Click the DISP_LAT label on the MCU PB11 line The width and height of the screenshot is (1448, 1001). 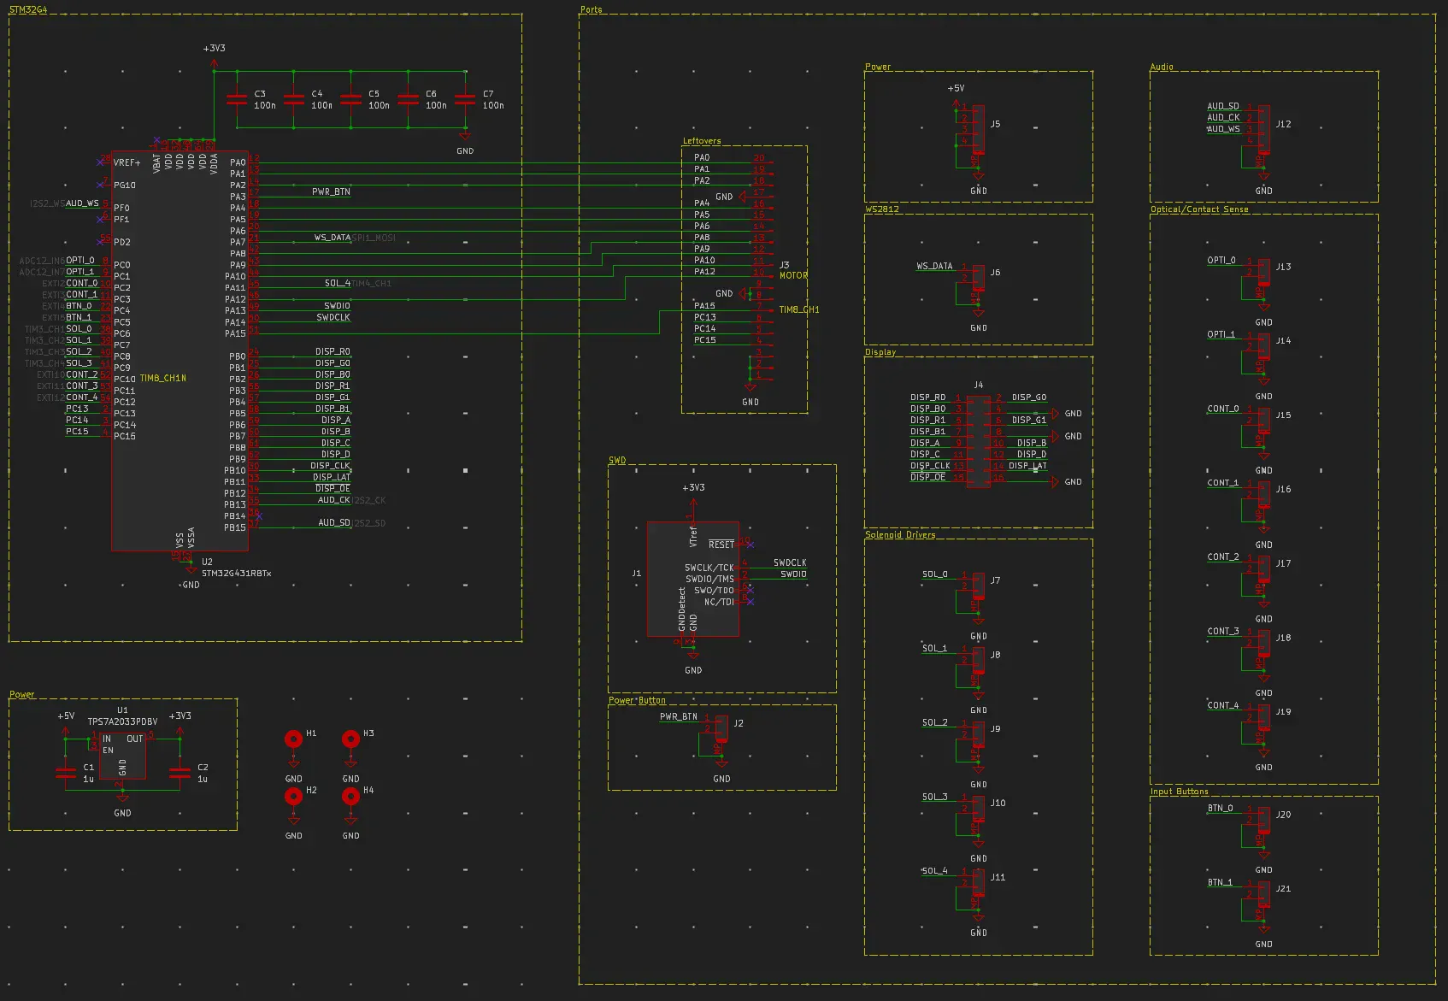[x=332, y=477]
